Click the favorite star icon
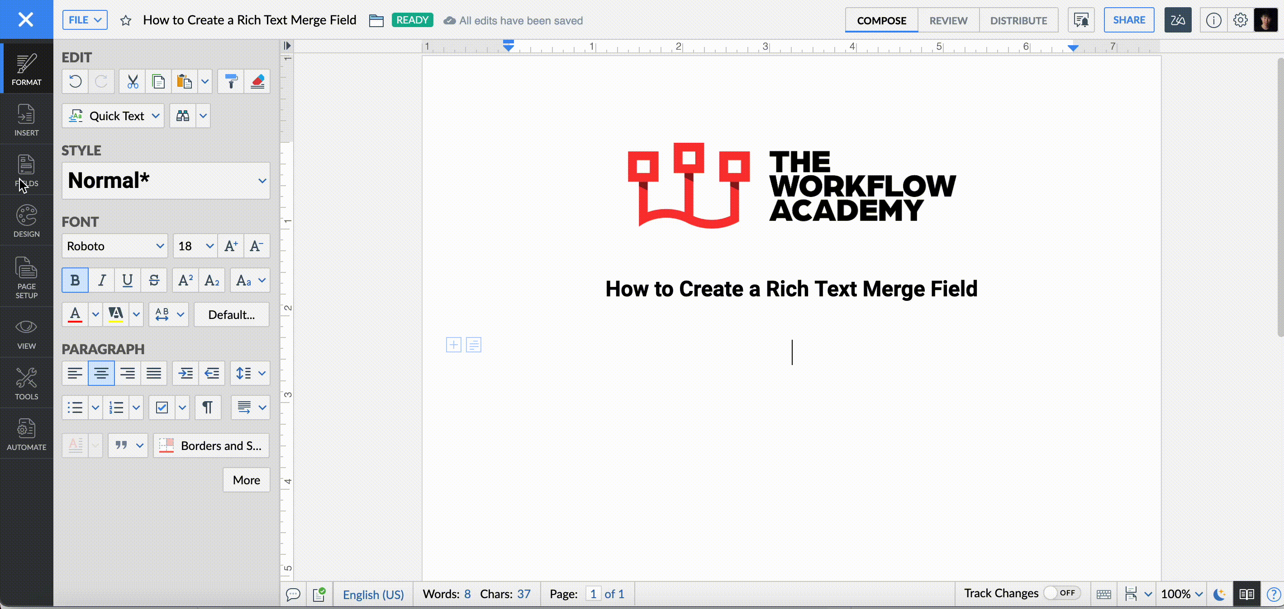The width and height of the screenshot is (1284, 609). pyautogui.click(x=126, y=20)
